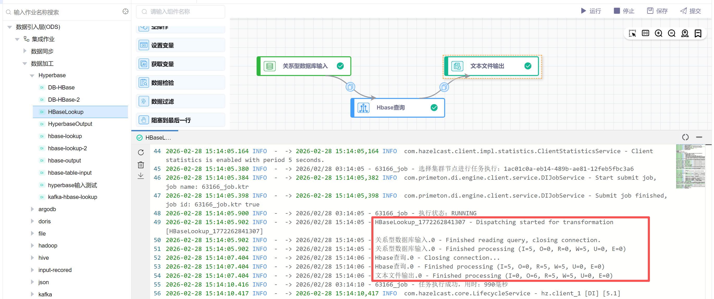This screenshot has width=714, height=299.
Task: Click the add job target icon
Action: pos(125,12)
